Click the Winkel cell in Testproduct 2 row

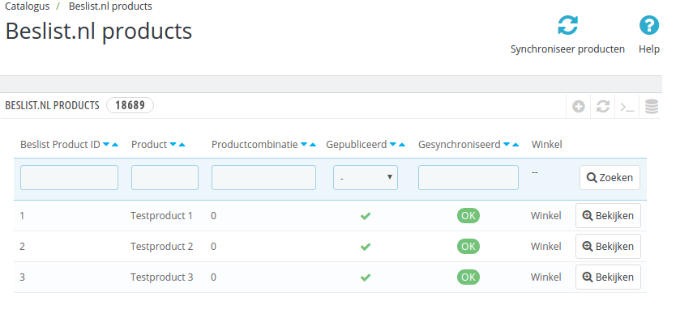(x=546, y=247)
